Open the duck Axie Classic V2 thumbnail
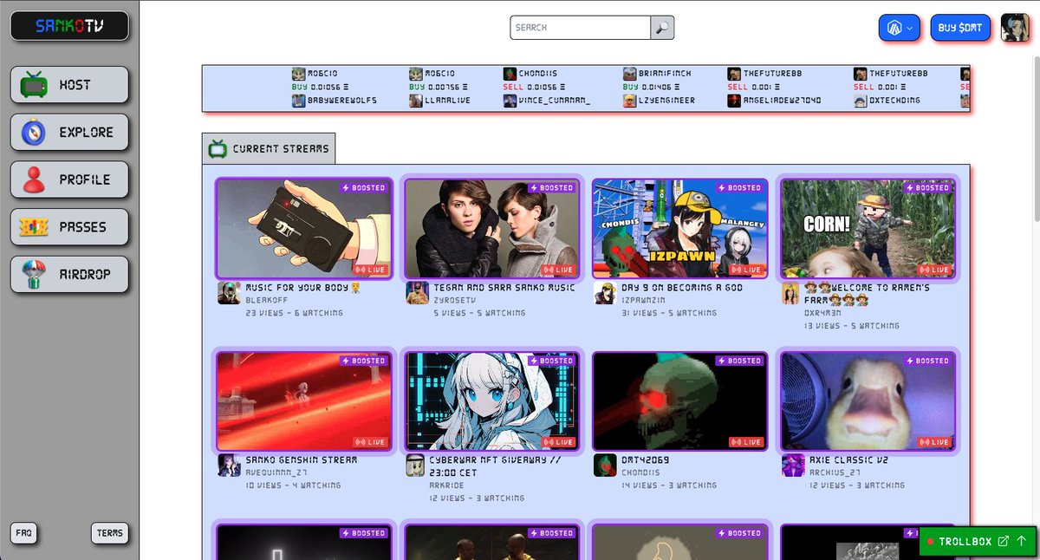This screenshot has width=1040, height=560. (868, 401)
